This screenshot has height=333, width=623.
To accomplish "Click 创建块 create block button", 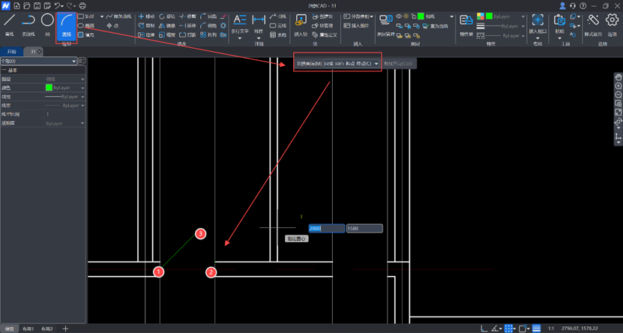I will pos(322,16).
